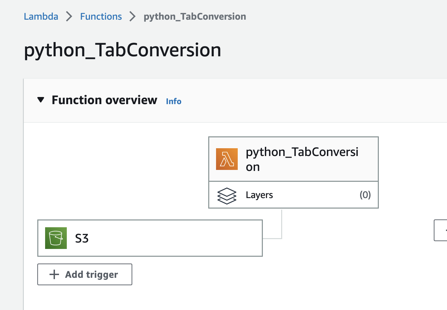447x310 pixels.
Task: Click the Add trigger button
Action: (x=85, y=274)
